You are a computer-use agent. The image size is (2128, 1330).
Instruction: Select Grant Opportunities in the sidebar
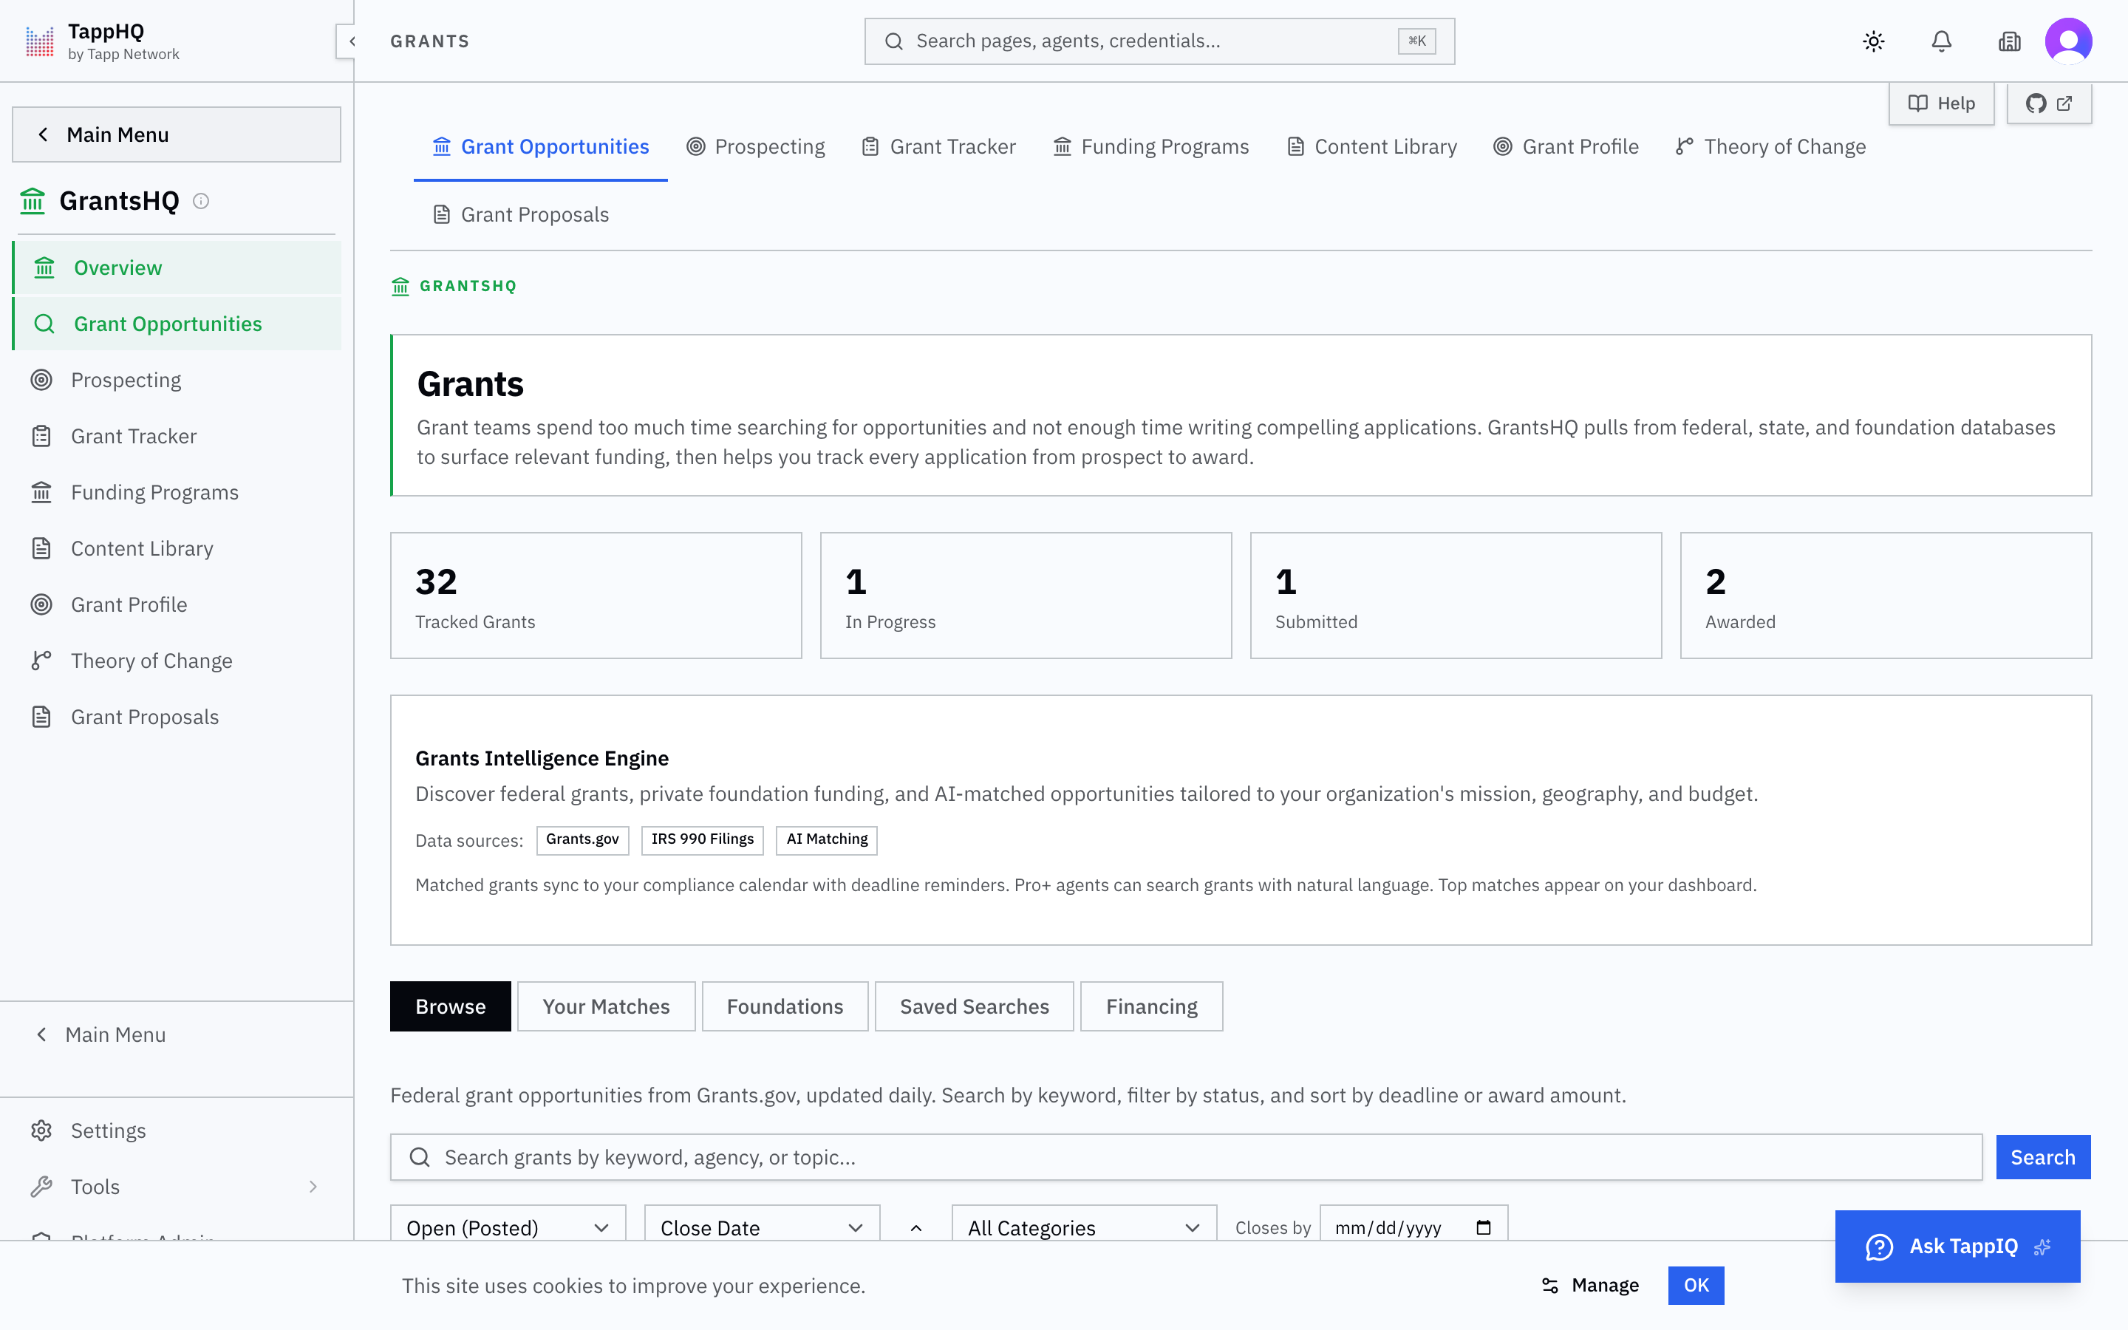[x=177, y=324]
